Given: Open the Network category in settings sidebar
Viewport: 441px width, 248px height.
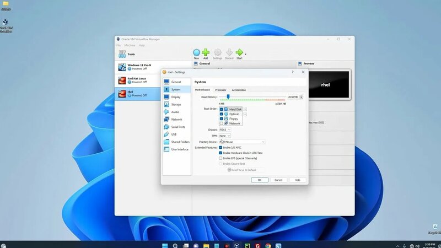Looking at the screenshot, I should click(x=176, y=120).
